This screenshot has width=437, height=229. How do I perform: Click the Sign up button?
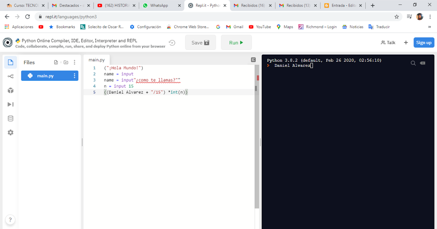pyautogui.click(x=424, y=42)
